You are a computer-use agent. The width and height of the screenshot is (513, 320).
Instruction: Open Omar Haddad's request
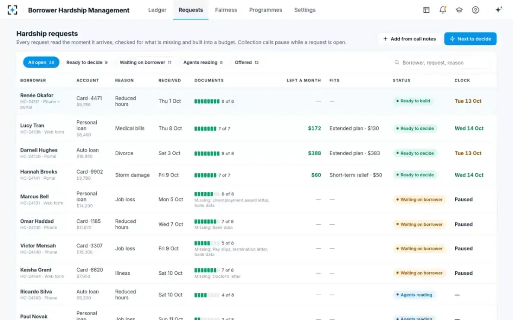coord(256,224)
